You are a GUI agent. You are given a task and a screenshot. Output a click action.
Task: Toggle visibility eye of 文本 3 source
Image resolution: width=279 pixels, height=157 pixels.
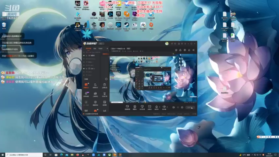(x=84, y=68)
